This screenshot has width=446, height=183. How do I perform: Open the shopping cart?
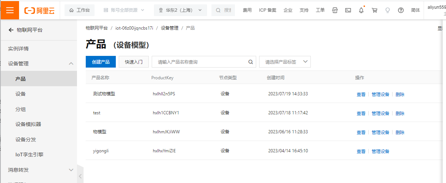(374, 10)
